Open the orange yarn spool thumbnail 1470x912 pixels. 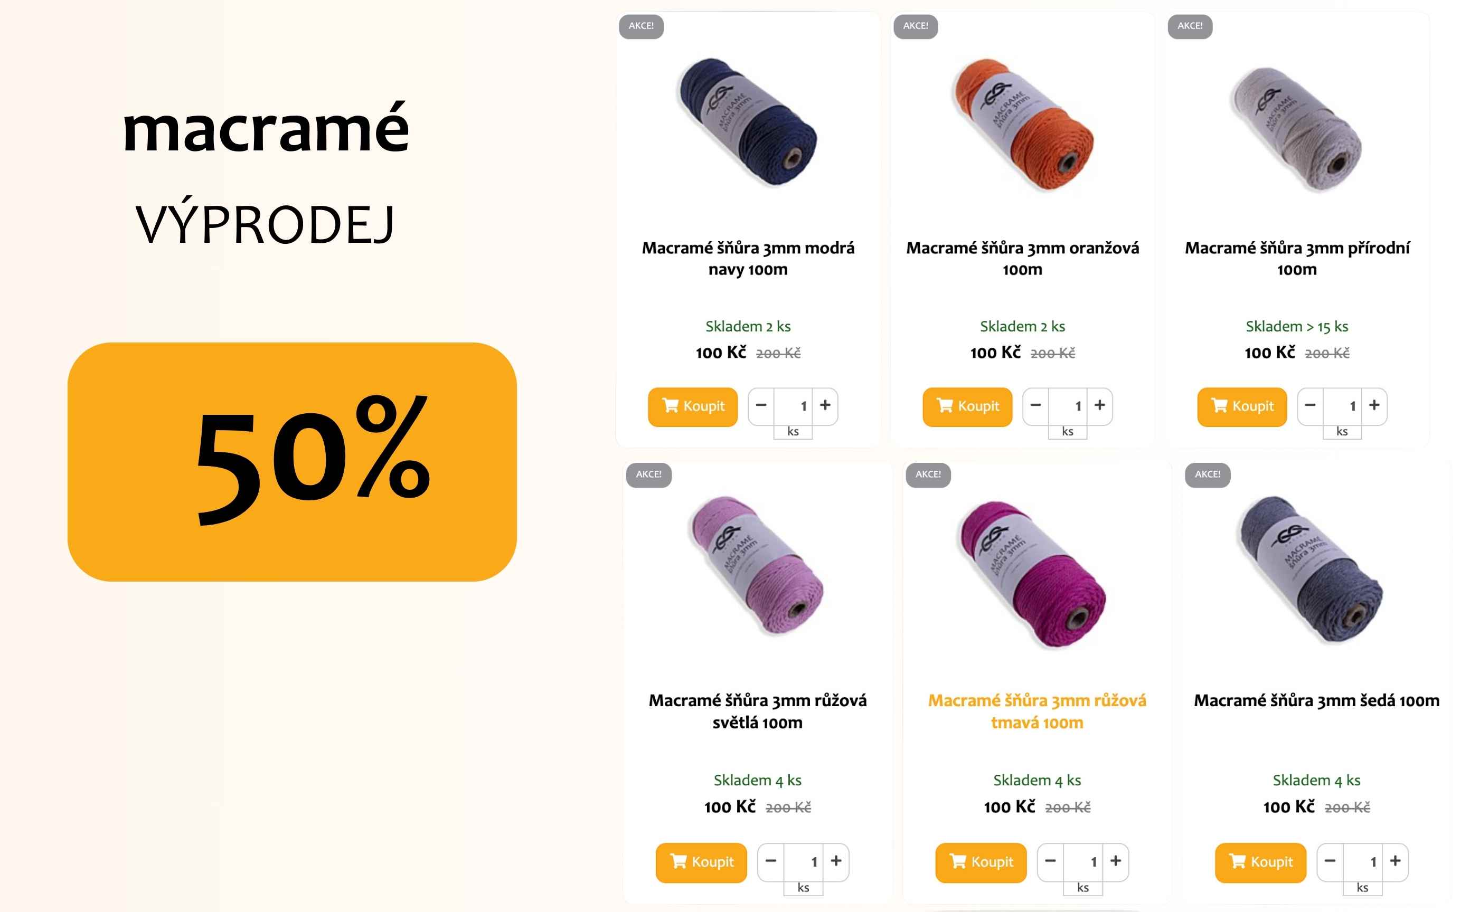[1023, 125]
